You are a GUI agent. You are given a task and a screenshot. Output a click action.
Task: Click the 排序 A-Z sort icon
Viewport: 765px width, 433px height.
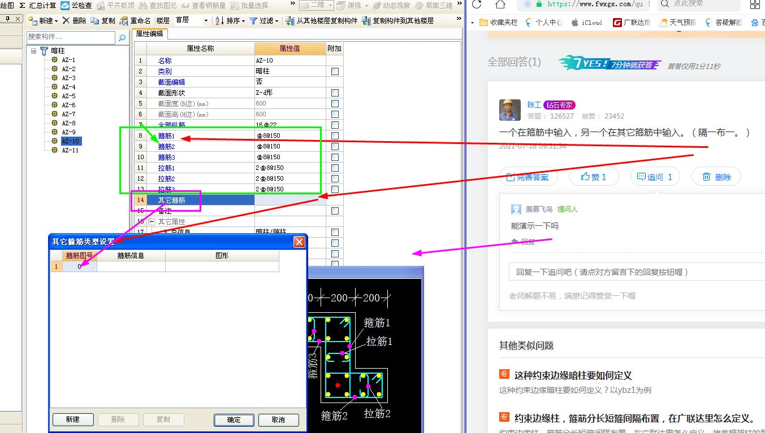219,20
